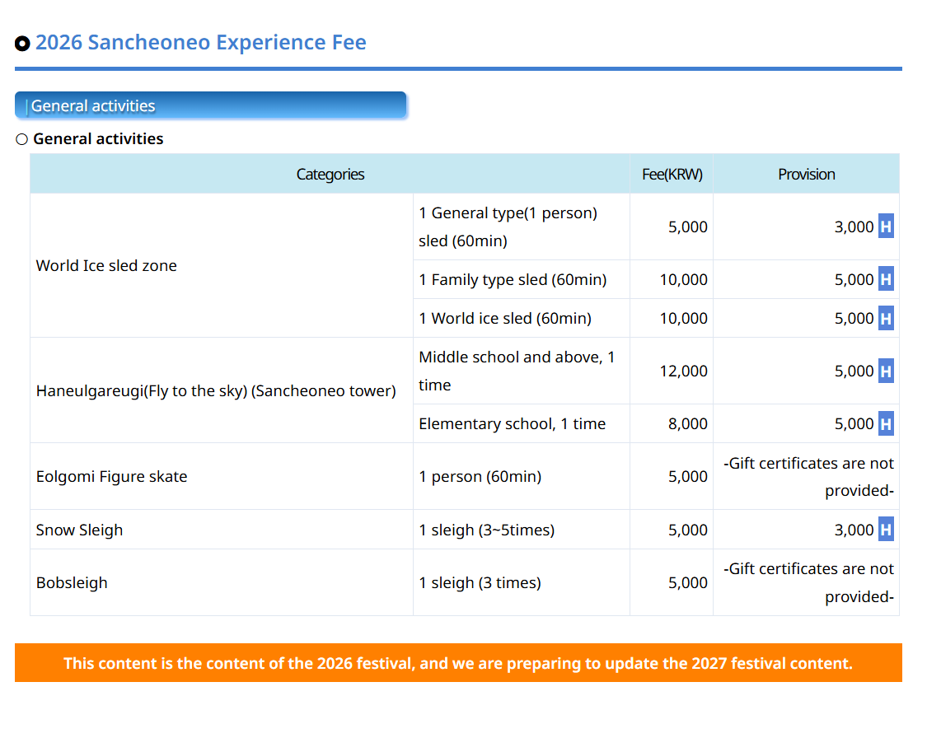The height and width of the screenshot is (752, 927).
Task: Click the H icon in General type sled row
Action: click(886, 227)
